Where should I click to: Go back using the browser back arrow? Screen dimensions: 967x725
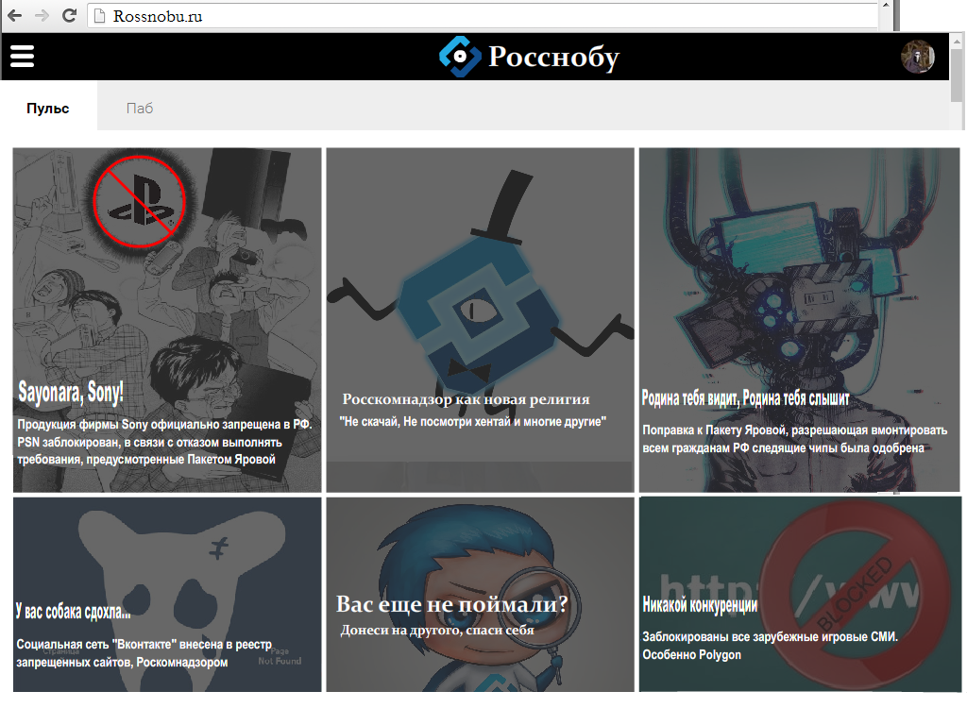click(x=15, y=16)
